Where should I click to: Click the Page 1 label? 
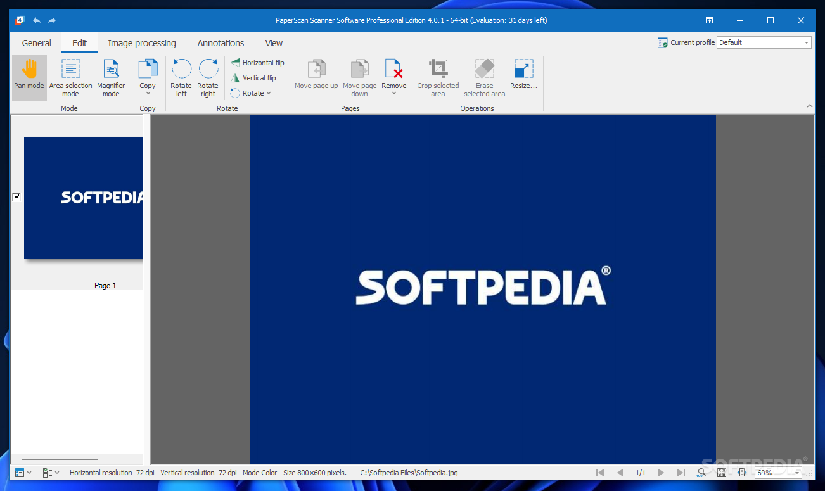click(105, 286)
